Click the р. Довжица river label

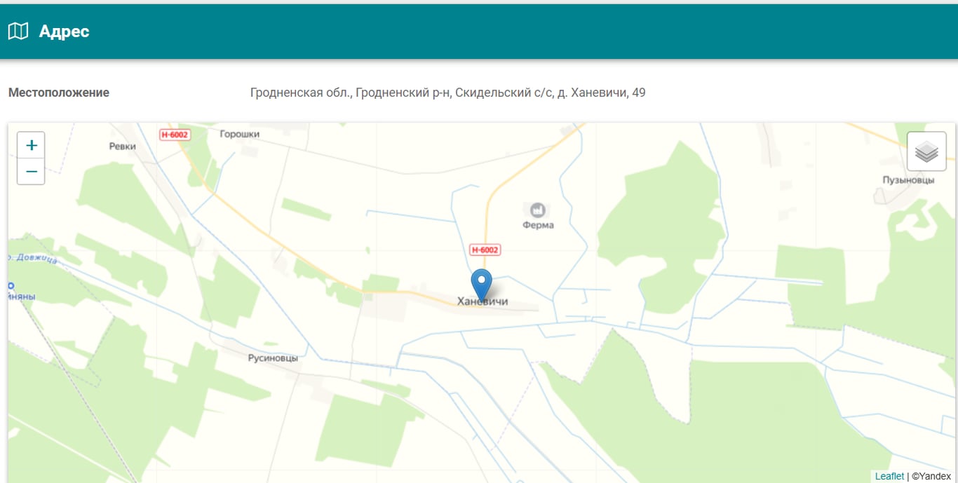point(35,259)
